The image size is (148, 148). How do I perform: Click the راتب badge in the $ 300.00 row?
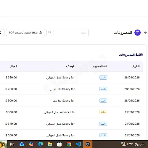tap(103, 101)
